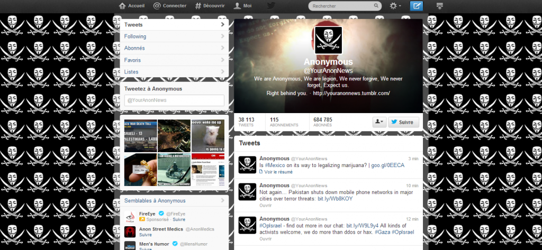542x250 pixels.
Task: Open the goo.gl/0EECA link
Action: 388,165
